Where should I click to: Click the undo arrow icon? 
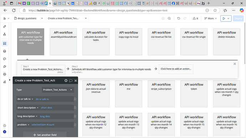[179, 18]
